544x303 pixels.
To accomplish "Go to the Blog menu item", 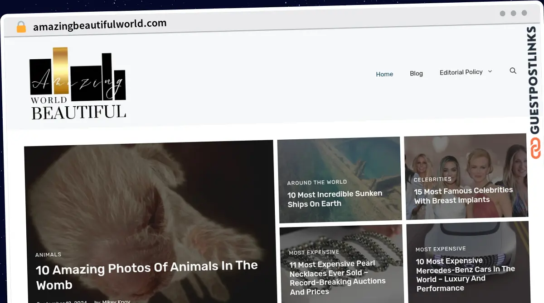I will tap(416, 73).
